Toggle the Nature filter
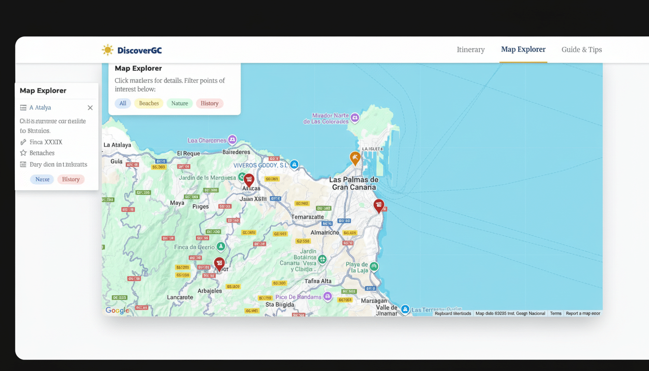 [x=179, y=103]
